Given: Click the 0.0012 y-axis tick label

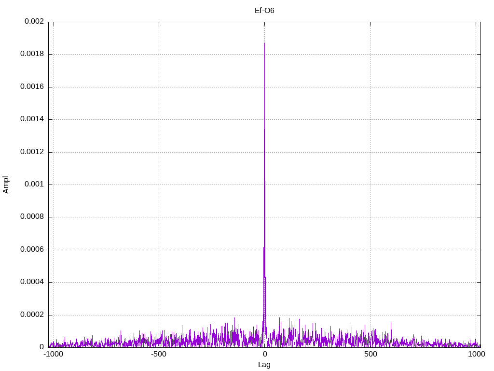Looking at the screenshot, I should click(x=32, y=152).
